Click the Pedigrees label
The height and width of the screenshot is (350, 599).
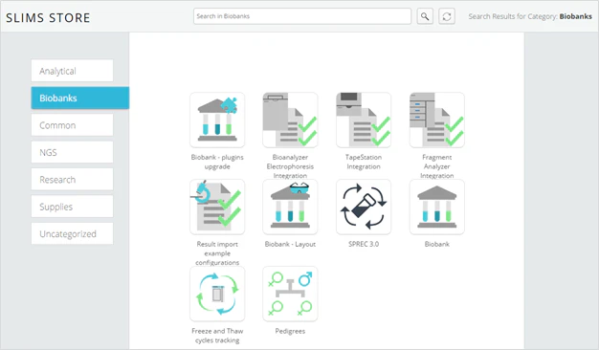(x=290, y=331)
